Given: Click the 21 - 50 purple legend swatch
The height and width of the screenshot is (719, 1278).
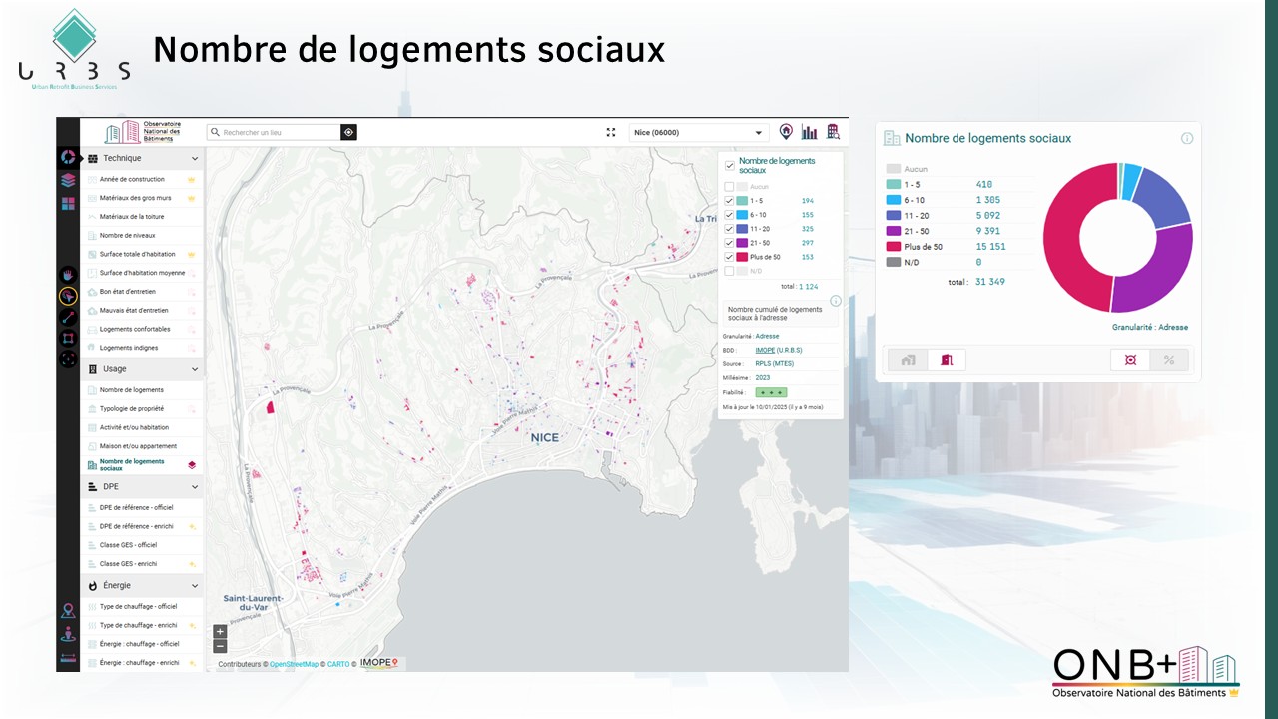Looking at the screenshot, I should click(x=742, y=243).
